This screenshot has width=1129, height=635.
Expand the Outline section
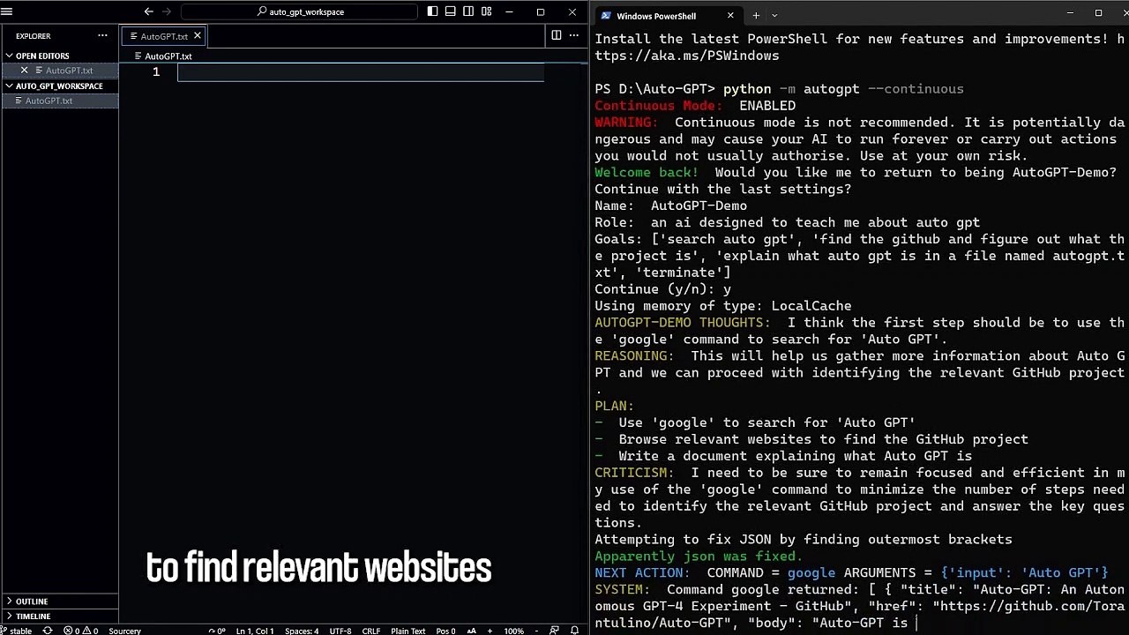tap(59, 601)
